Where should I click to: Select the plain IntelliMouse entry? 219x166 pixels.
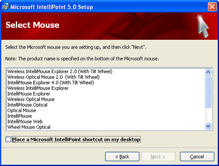click(x=20, y=116)
